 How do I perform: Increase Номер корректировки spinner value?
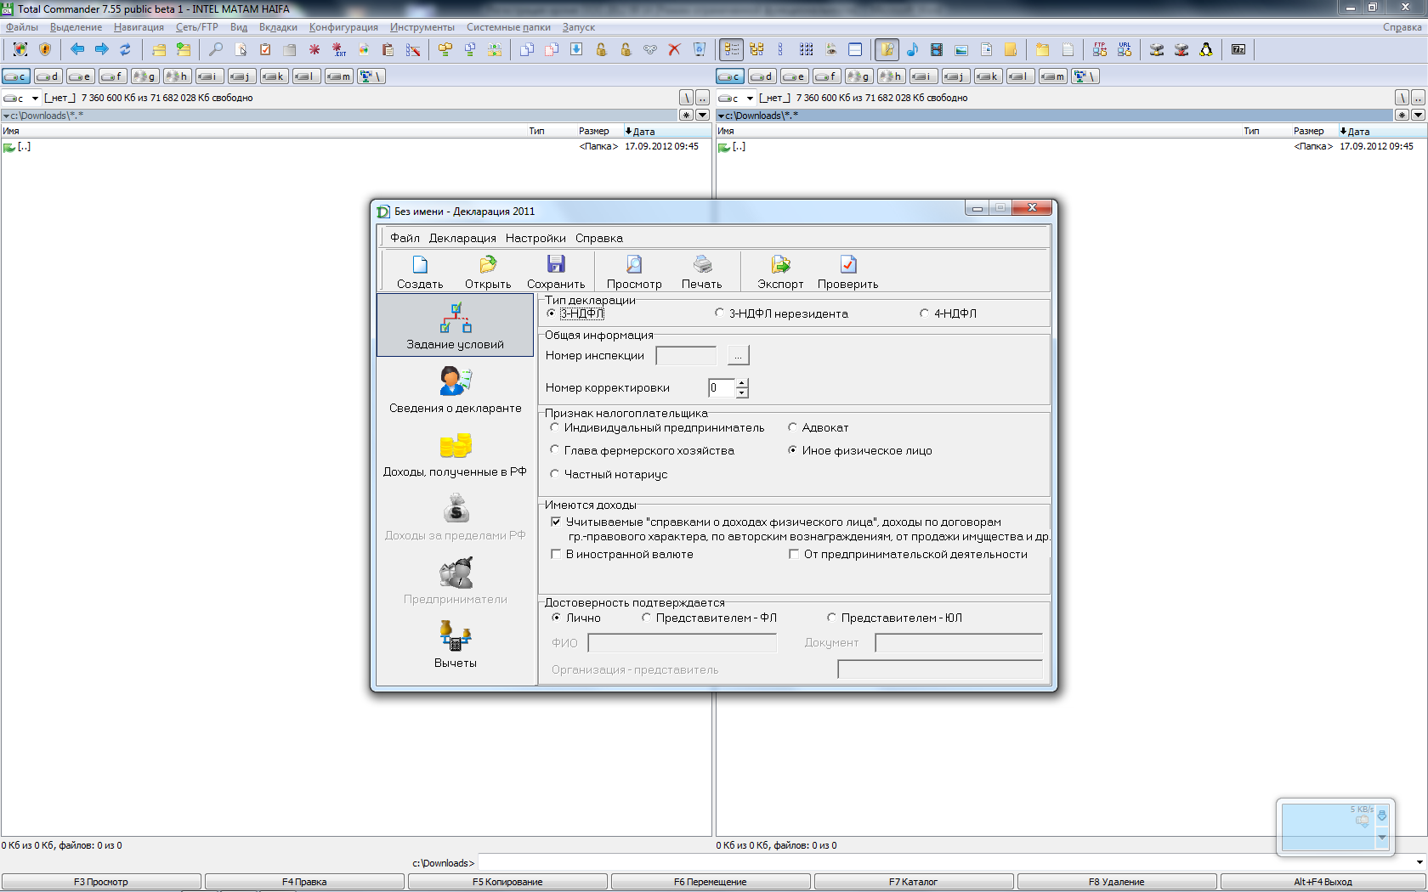[x=742, y=383]
